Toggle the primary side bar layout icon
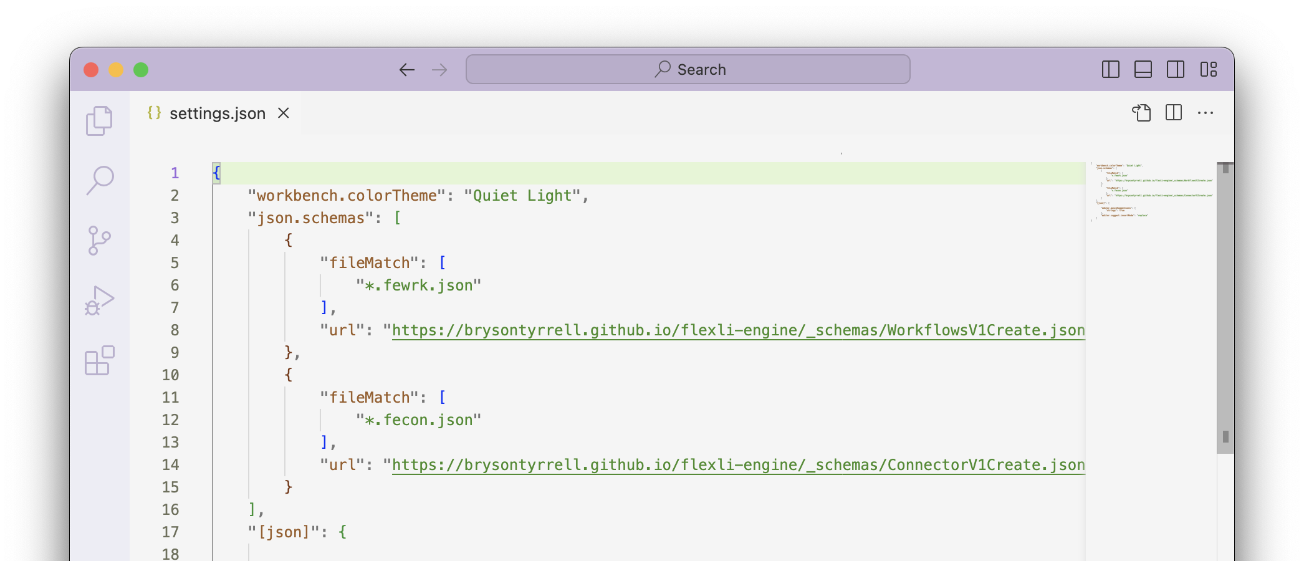The width and height of the screenshot is (1304, 561). pos(1111,69)
